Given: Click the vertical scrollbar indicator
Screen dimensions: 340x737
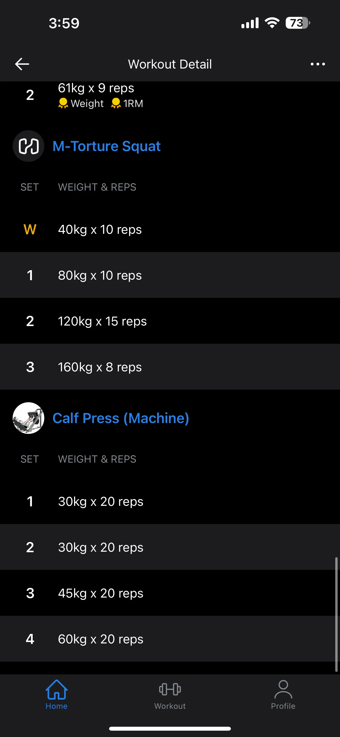Looking at the screenshot, I should pos(336,614).
